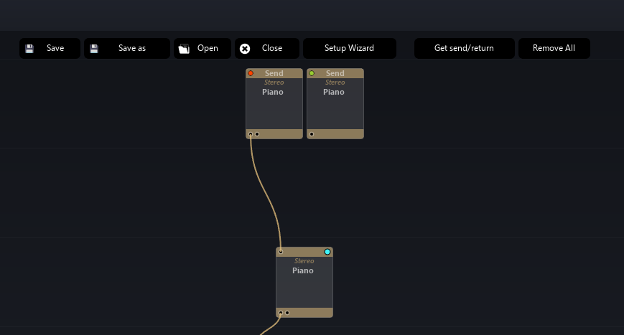This screenshot has width=624, height=335.
Task: Click the connected bottom-left output of lower Piano node
Action: point(281,313)
